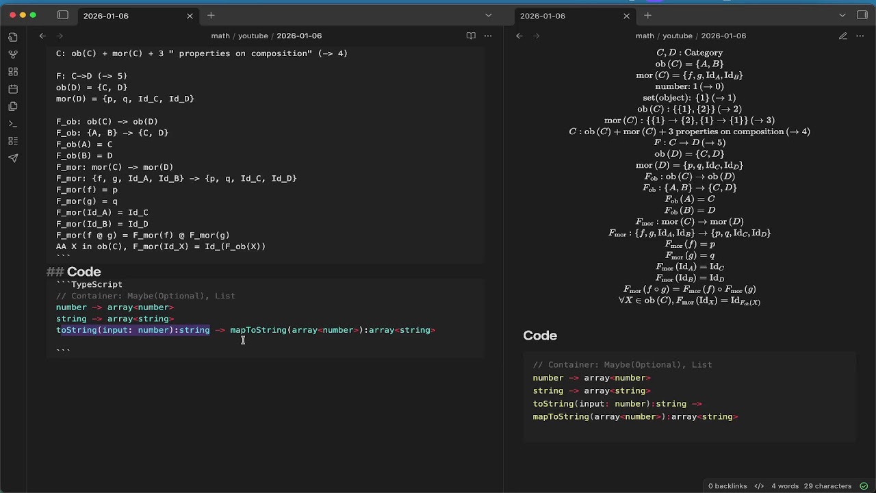Navigate forward in the left pane

click(x=60, y=36)
